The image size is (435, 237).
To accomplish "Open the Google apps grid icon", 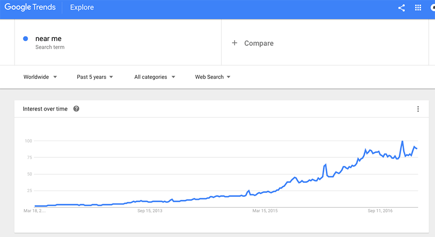I will click(418, 8).
